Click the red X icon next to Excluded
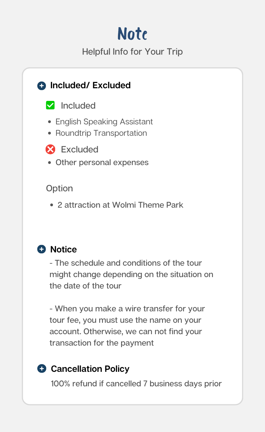 (50, 149)
